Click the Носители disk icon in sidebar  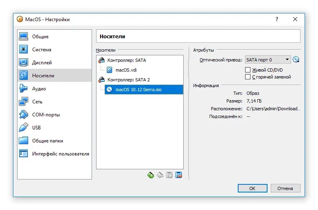(24, 75)
